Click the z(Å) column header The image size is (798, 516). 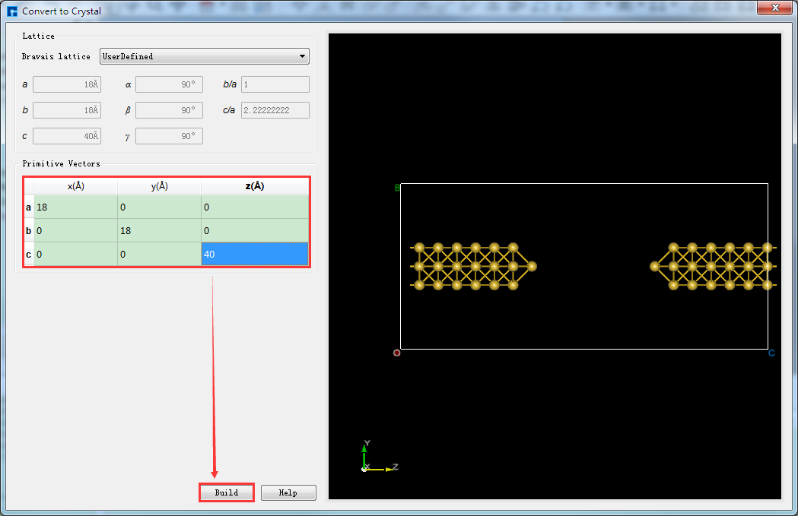[x=254, y=186]
